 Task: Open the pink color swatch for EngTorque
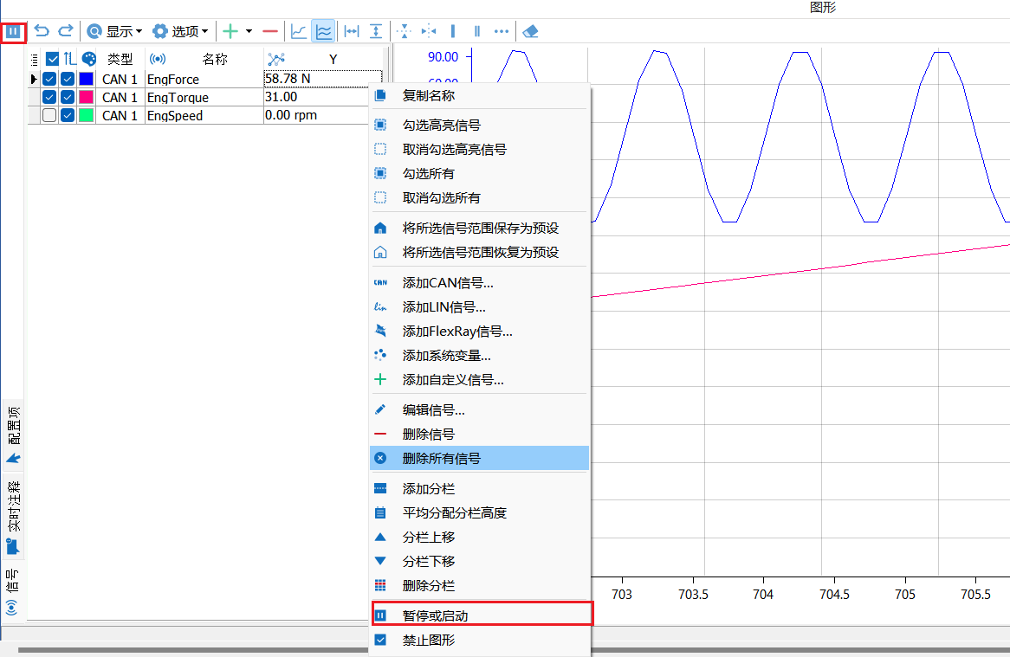[x=87, y=97]
